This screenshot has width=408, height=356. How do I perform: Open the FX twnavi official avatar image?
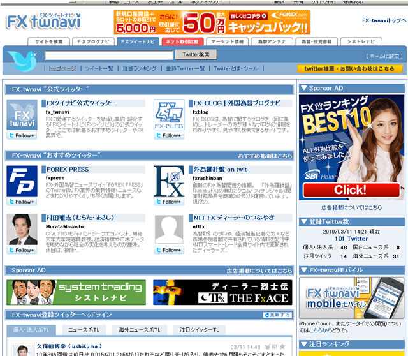(x=22, y=115)
